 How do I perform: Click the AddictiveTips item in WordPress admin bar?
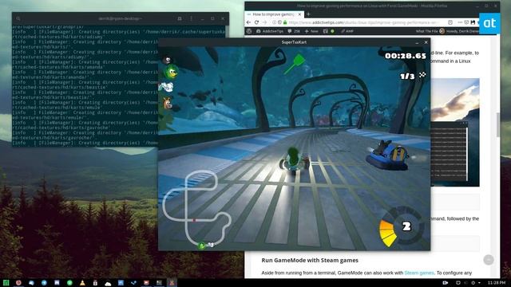point(270,31)
